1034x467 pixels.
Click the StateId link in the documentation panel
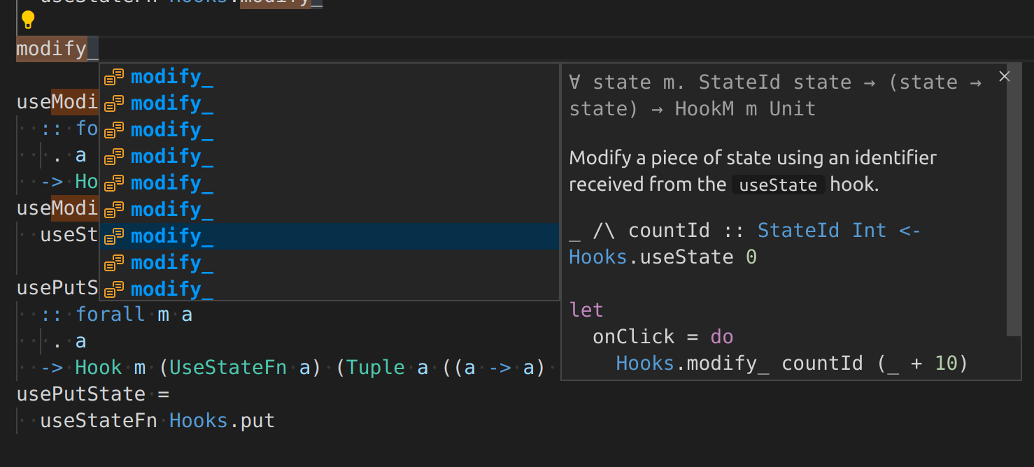[798, 230]
